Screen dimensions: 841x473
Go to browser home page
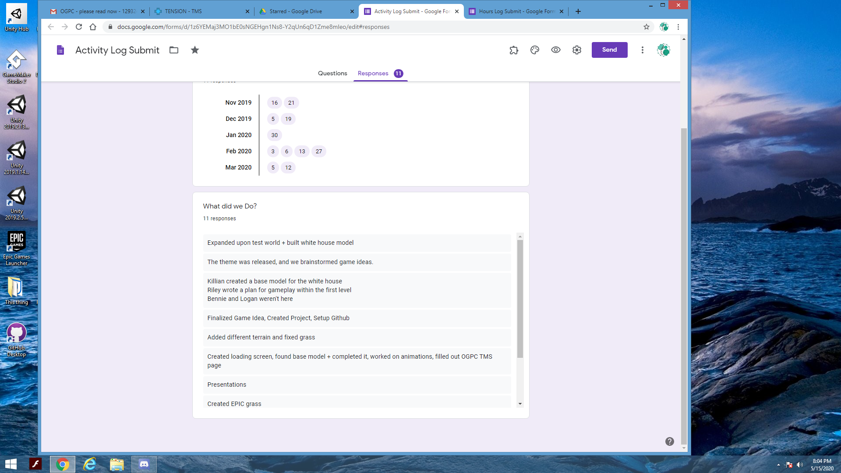click(x=93, y=27)
